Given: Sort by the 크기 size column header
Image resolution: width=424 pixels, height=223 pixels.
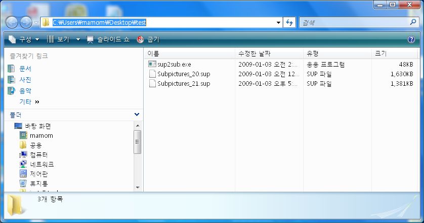Looking at the screenshot, I should click(x=394, y=53).
